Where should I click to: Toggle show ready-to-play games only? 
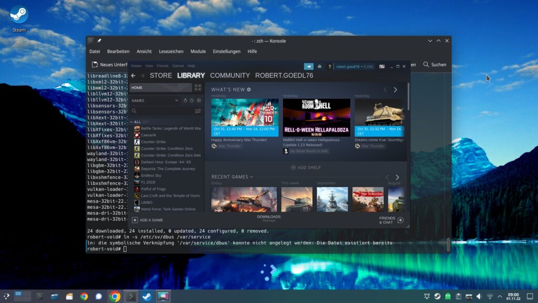[199, 100]
